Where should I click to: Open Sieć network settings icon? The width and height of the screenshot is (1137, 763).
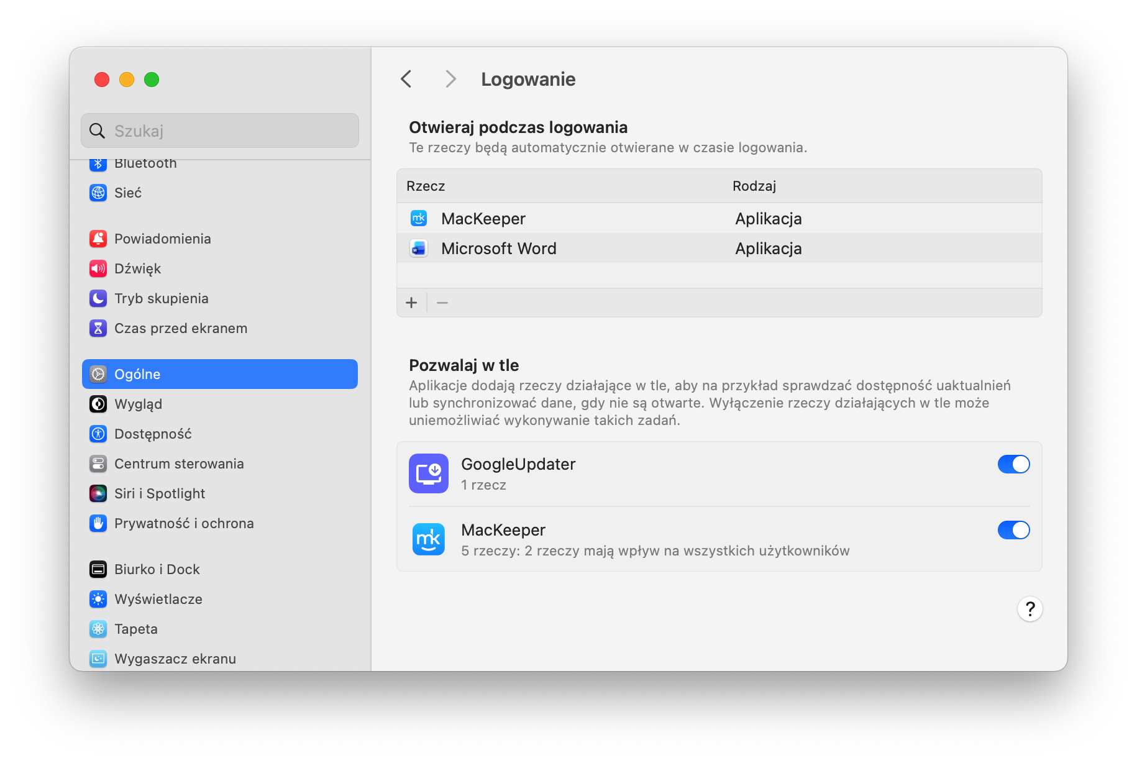pos(98,193)
